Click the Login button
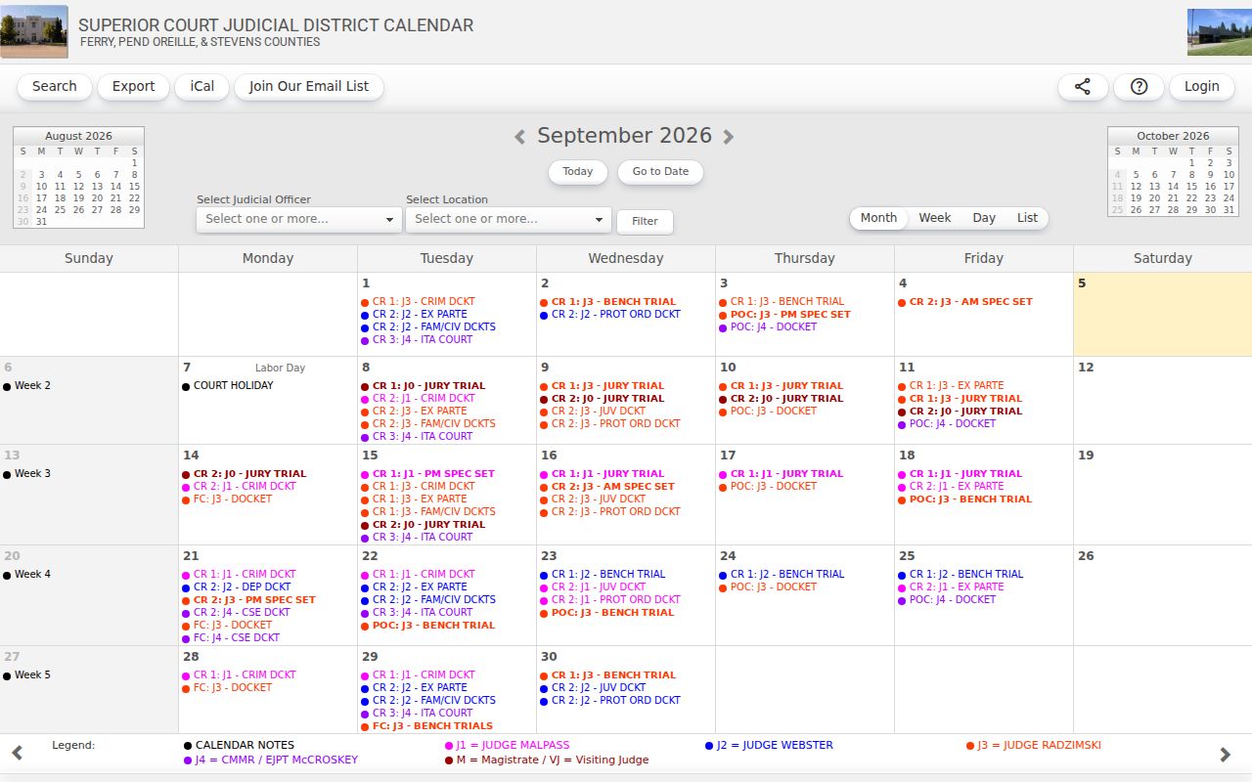 click(x=1201, y=86)
